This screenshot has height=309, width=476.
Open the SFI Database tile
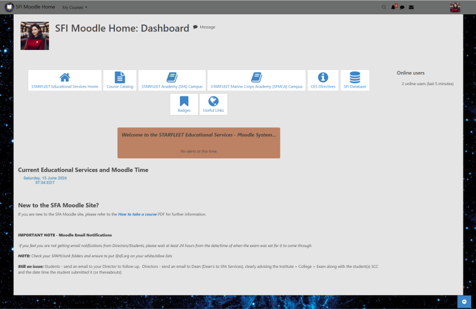tap(355, 80)
